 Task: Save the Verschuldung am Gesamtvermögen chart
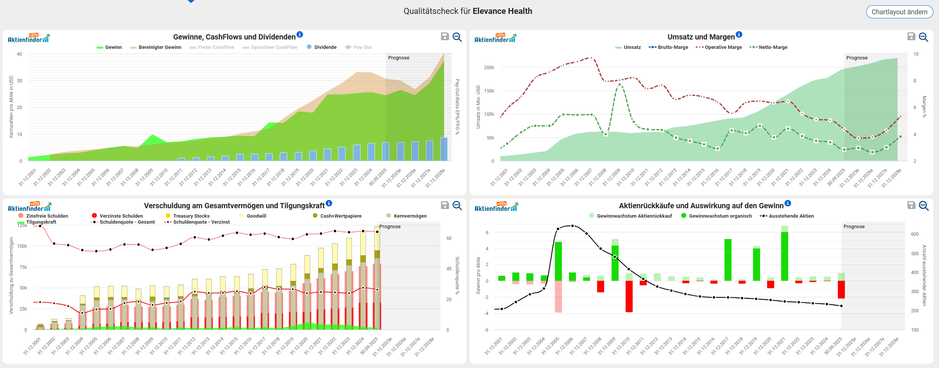[445, 205]
